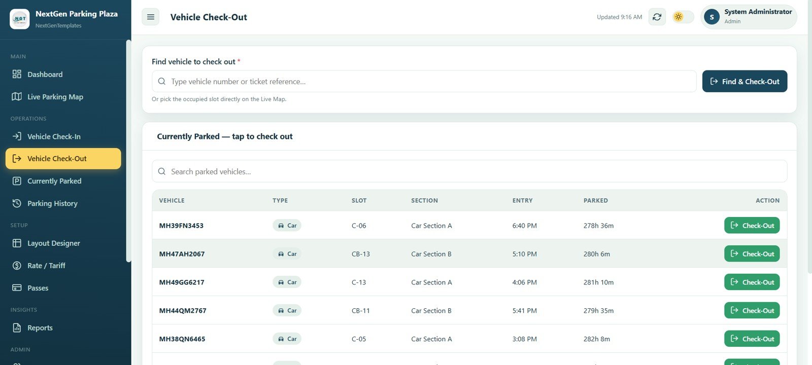The height and width of the screenshot is (365, 812).
Task: Click the sidebar scrollbar
Action: click(128, 151)
